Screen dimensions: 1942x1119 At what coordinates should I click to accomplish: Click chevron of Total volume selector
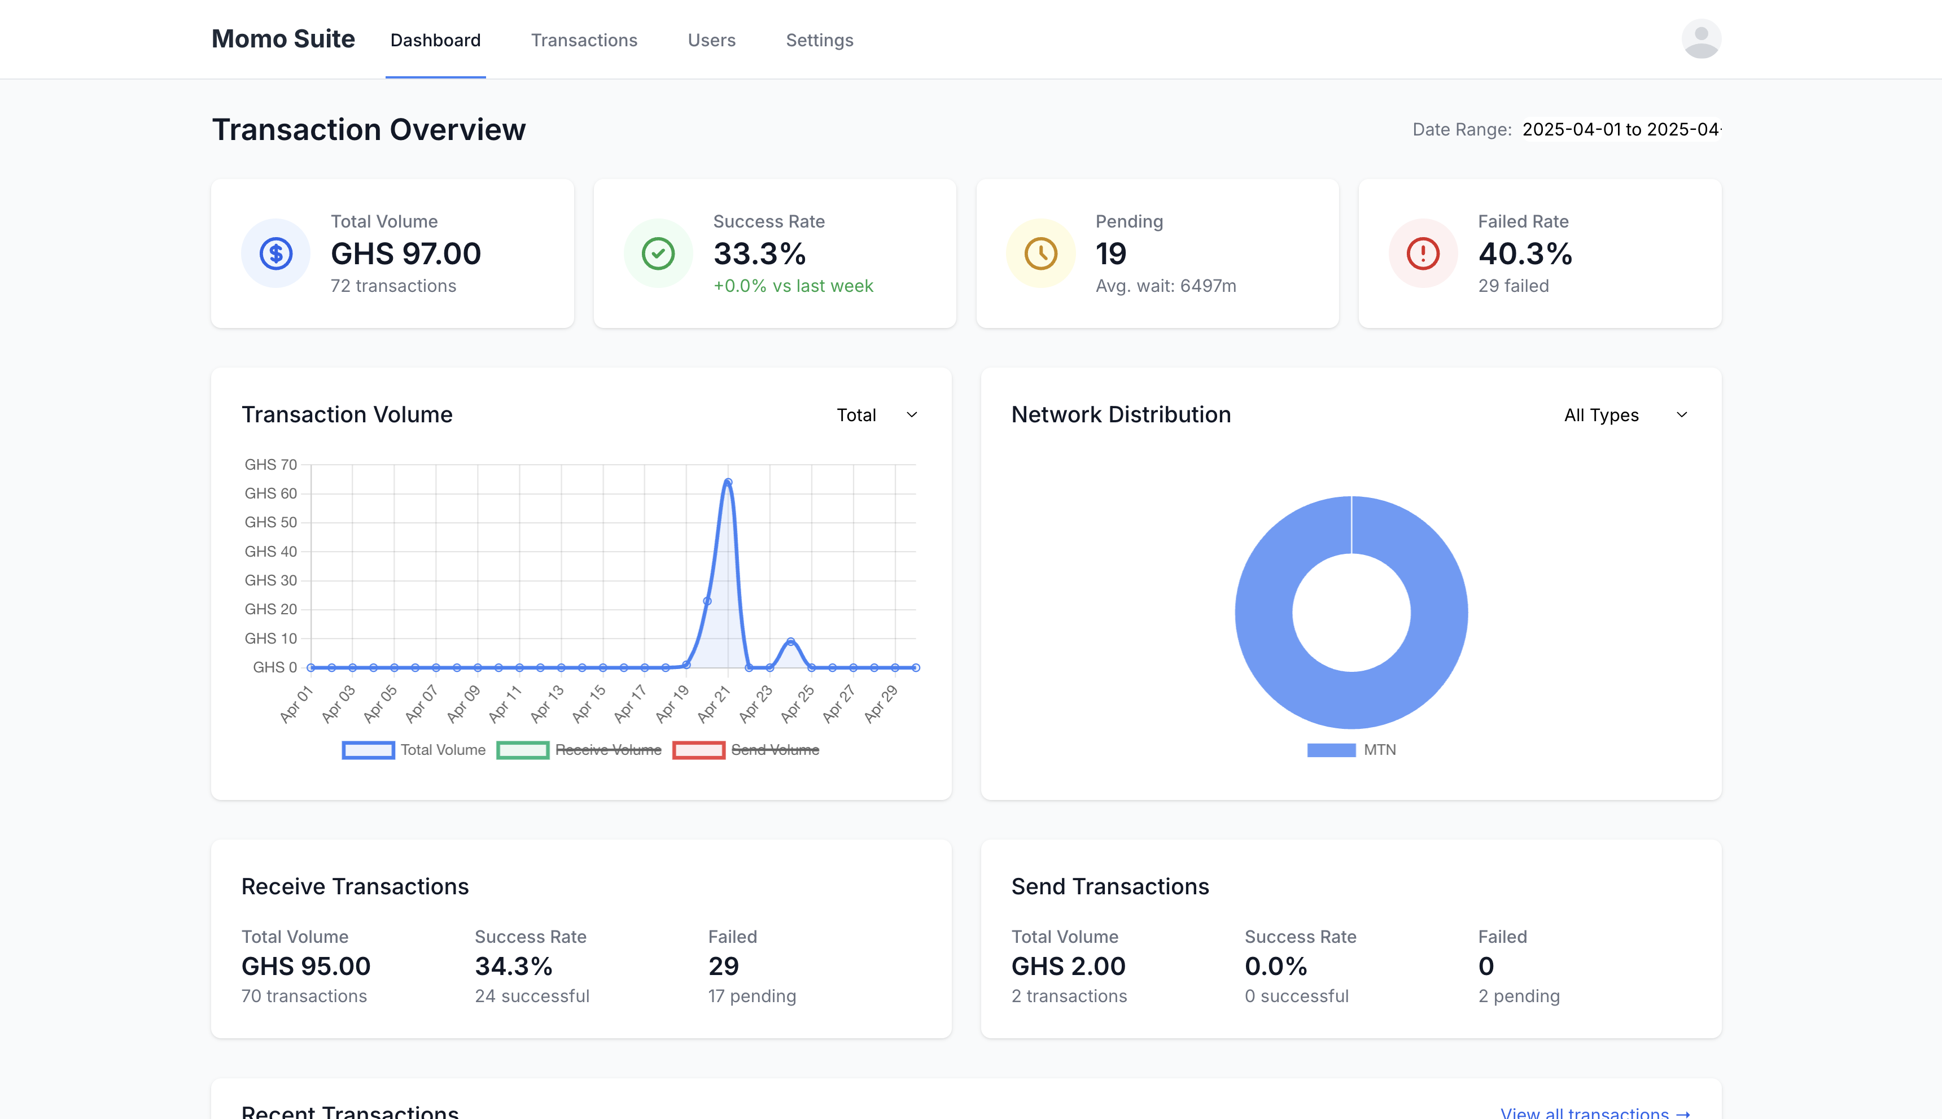click(911, 415)
